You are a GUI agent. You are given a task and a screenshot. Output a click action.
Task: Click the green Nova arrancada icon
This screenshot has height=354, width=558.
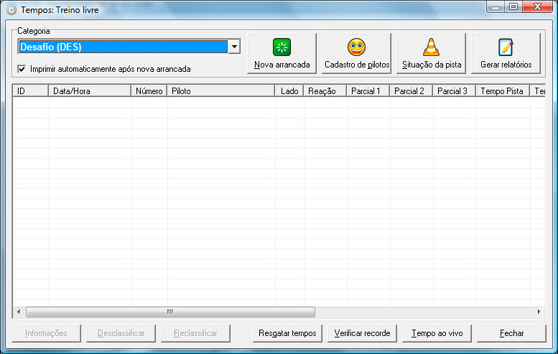tap(282, 47)
